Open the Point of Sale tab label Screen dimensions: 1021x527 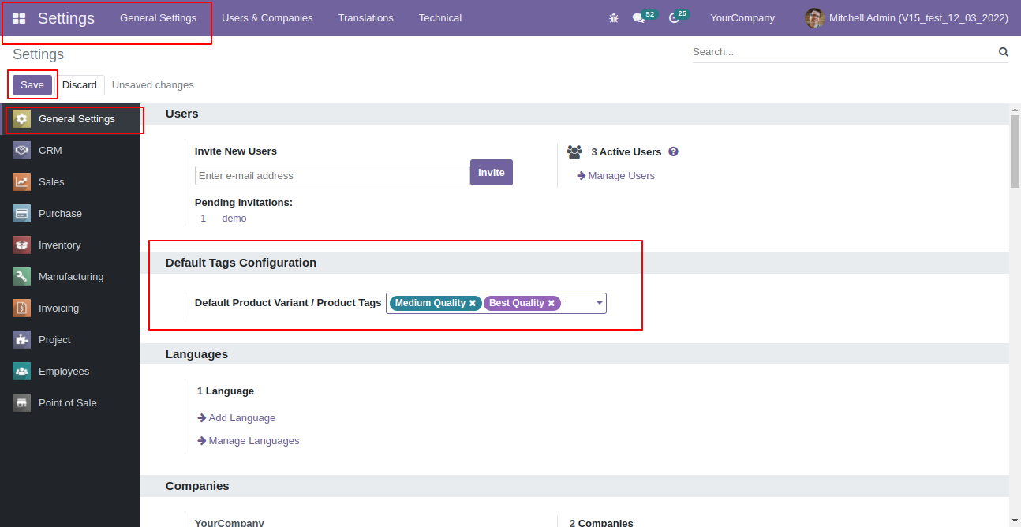click(68, 403)
